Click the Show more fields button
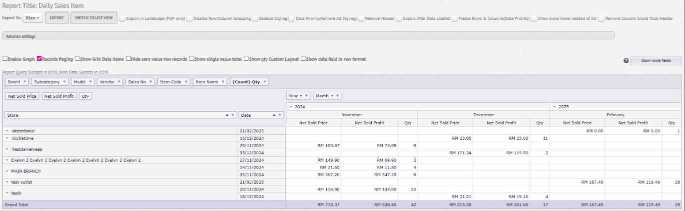The width and height of the screenshot is (685, 211). (x=656, y=60)
